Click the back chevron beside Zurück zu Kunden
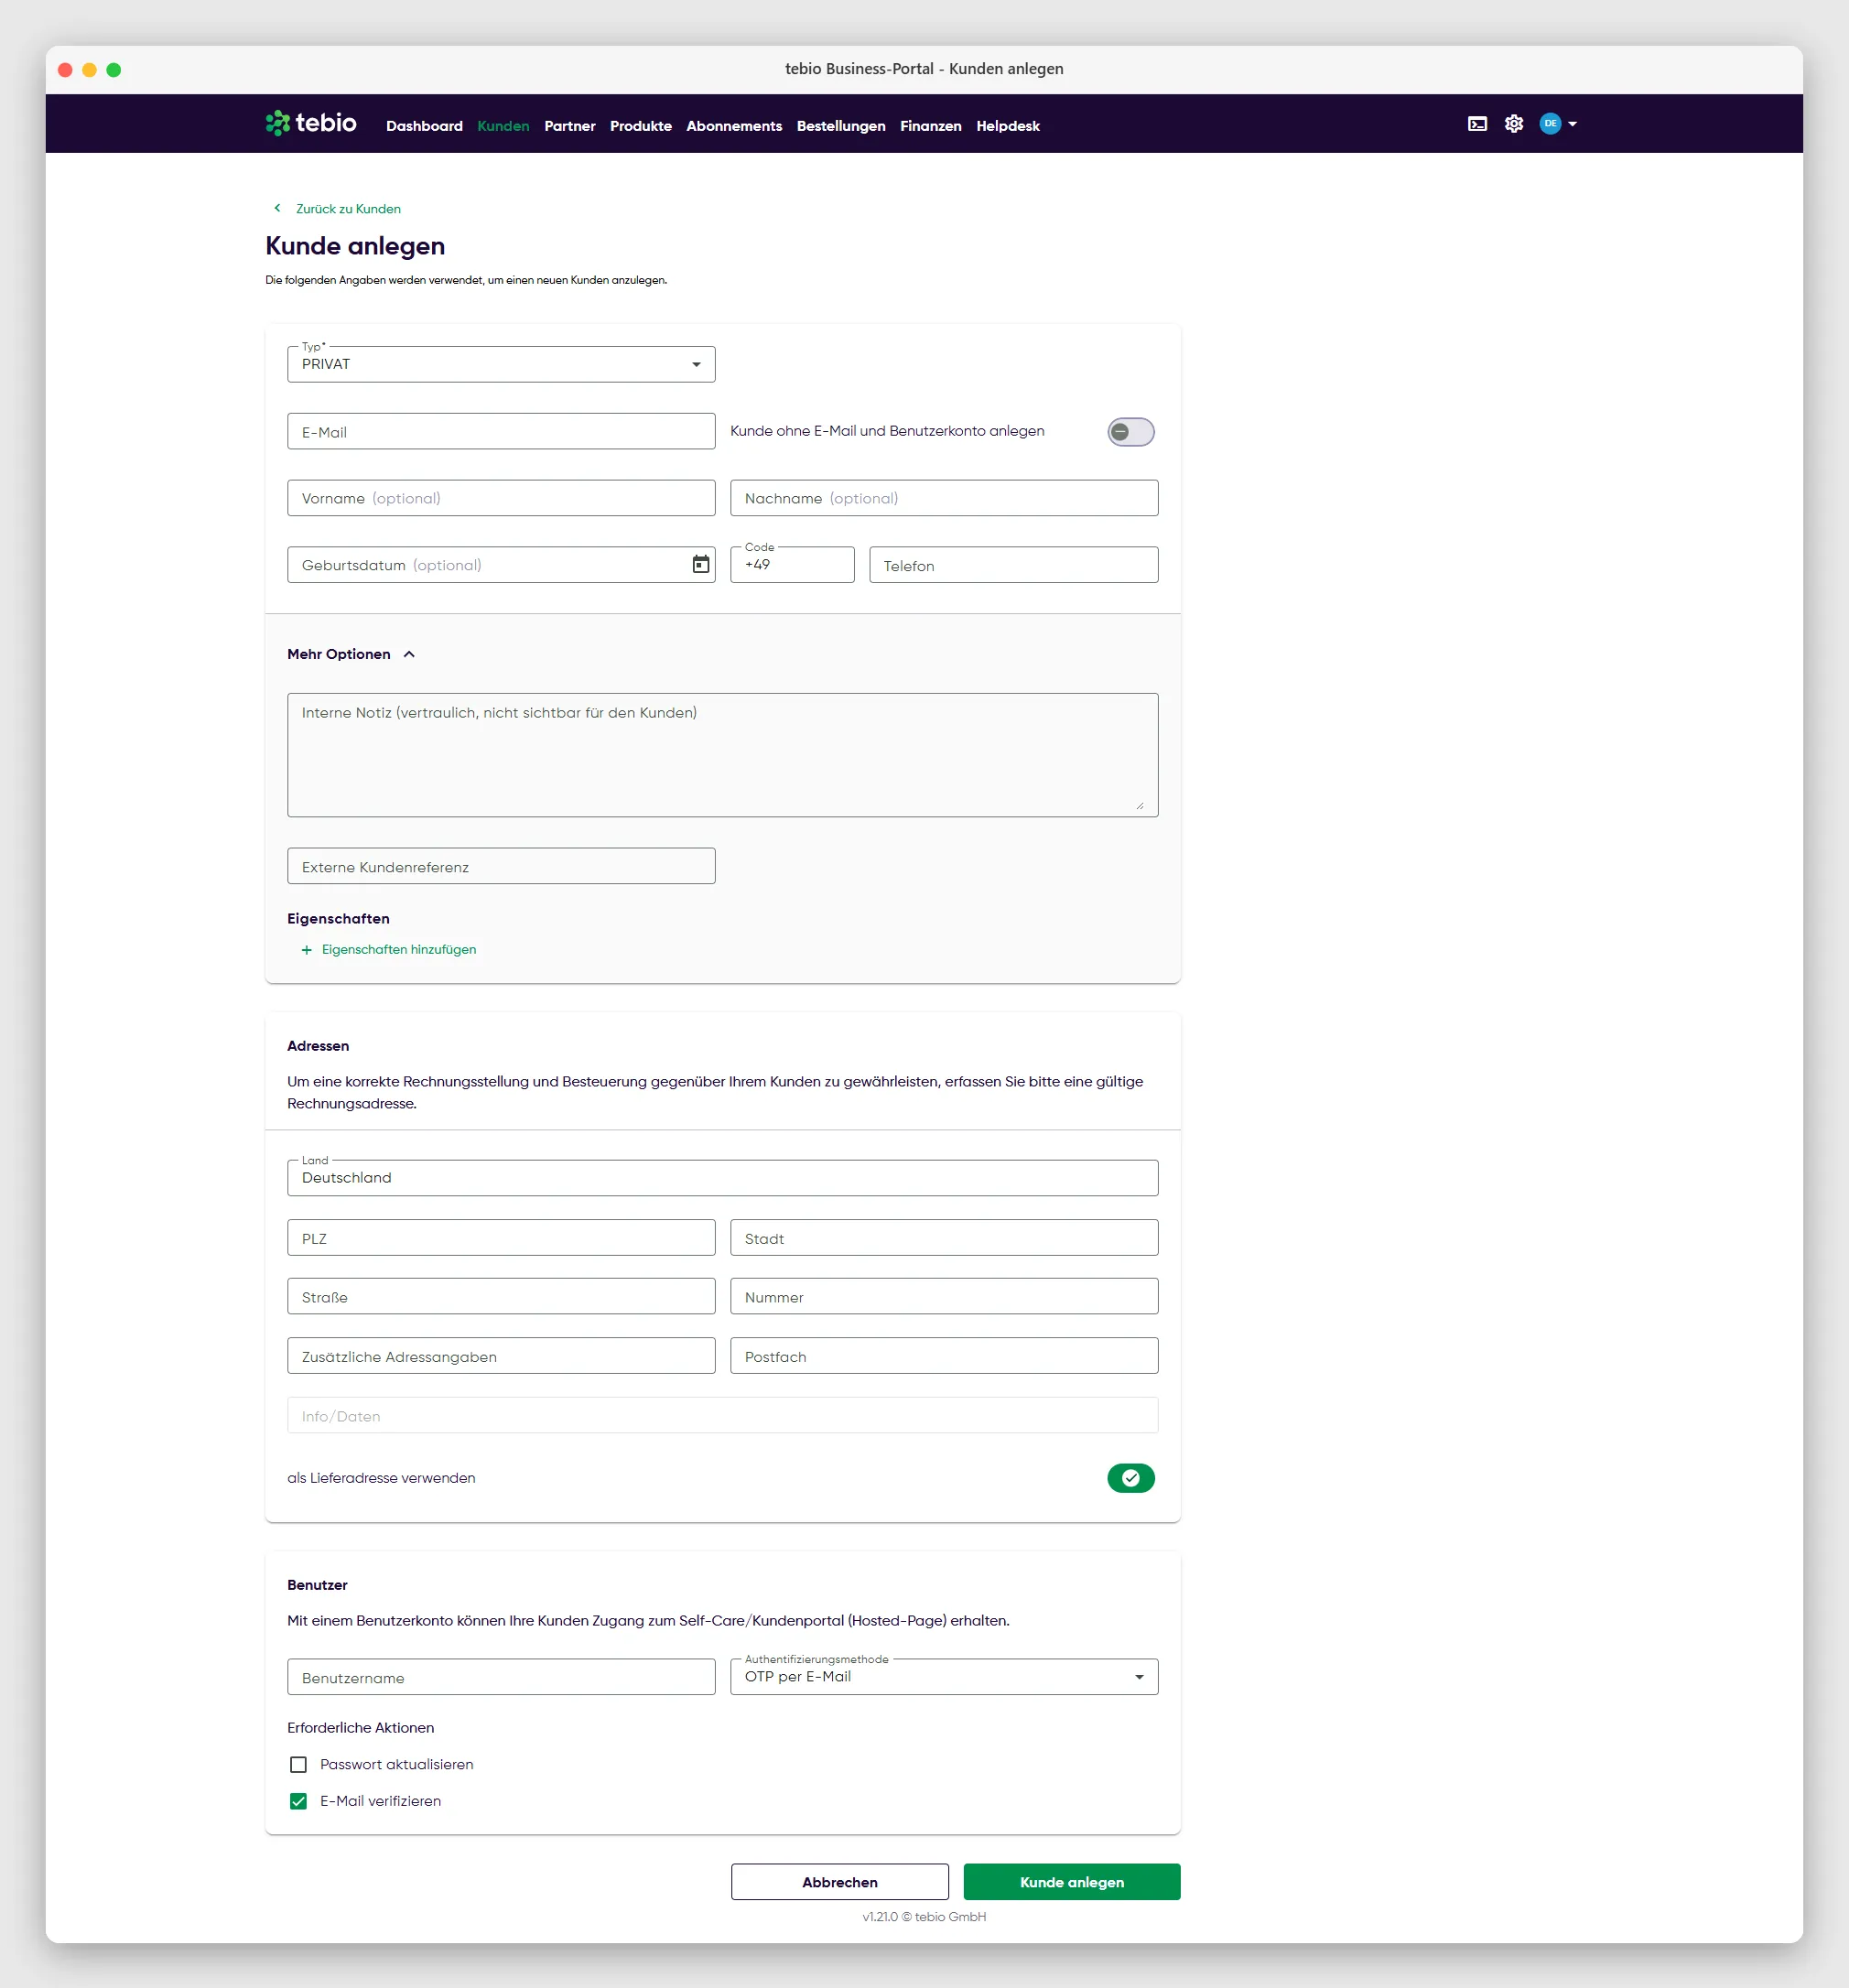The height and width of the screenshot is (1988, 1849). click(x=277, y=208)
